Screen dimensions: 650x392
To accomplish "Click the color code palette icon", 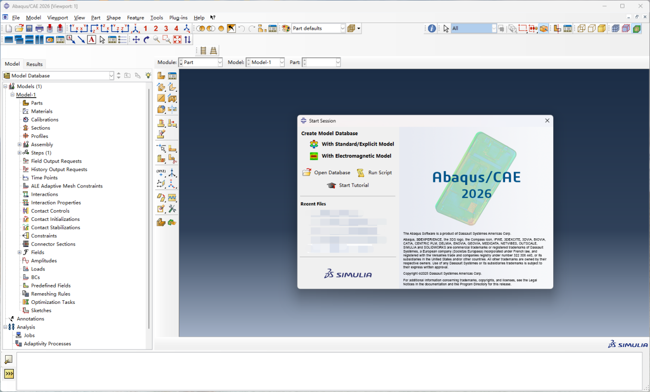I will click(286, 29).
